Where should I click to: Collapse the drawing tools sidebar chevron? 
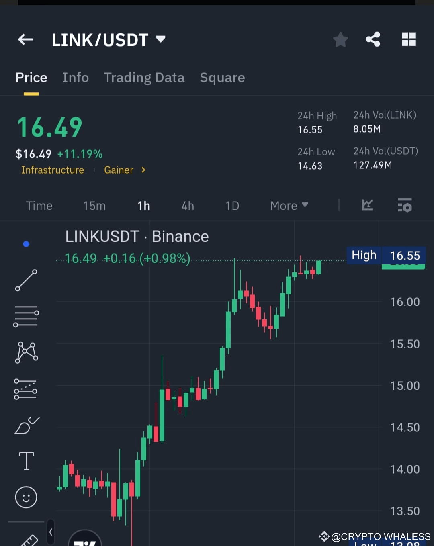pos(51,530)
